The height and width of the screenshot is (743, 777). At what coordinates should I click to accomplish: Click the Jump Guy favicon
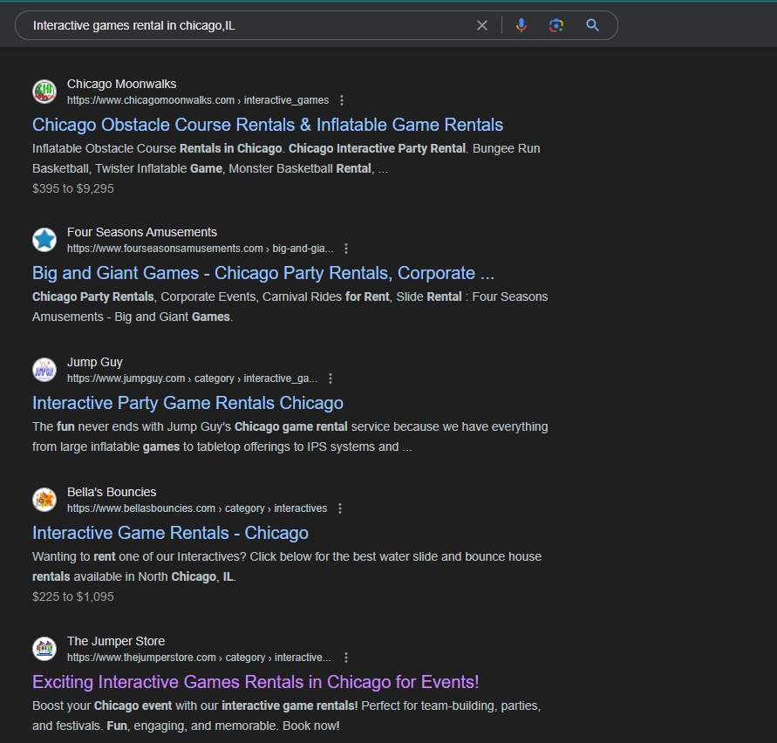coord(44,370)
